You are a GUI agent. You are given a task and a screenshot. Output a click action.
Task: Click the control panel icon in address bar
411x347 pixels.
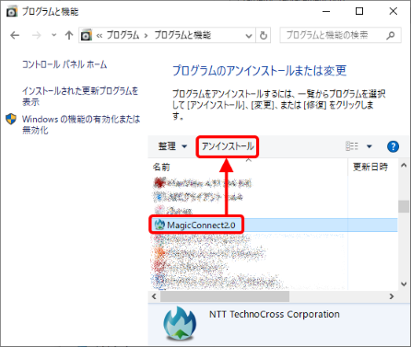87,35
